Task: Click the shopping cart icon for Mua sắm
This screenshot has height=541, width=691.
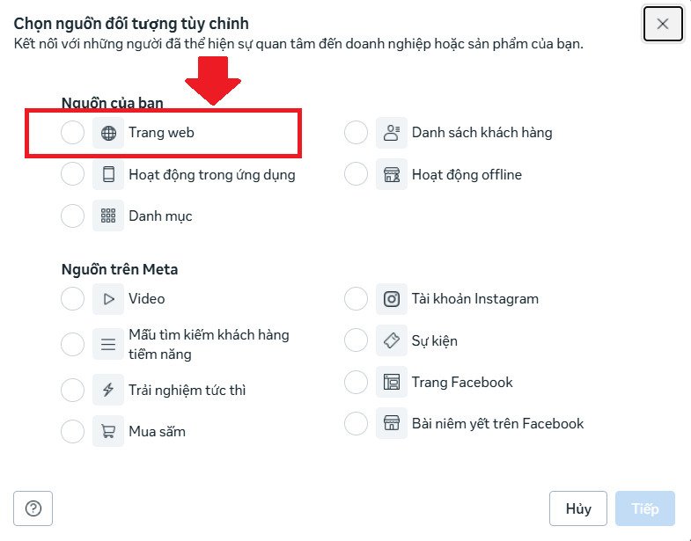Action: click(108, 431)
